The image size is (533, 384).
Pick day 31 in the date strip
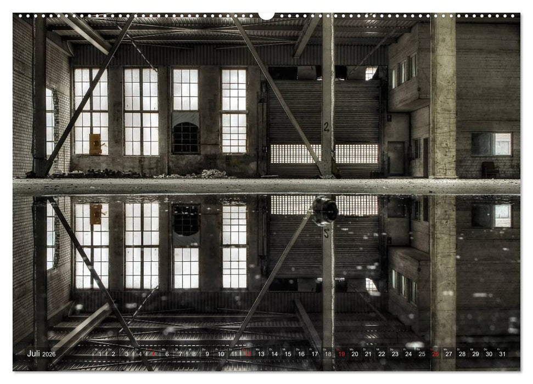click(502, 354)
